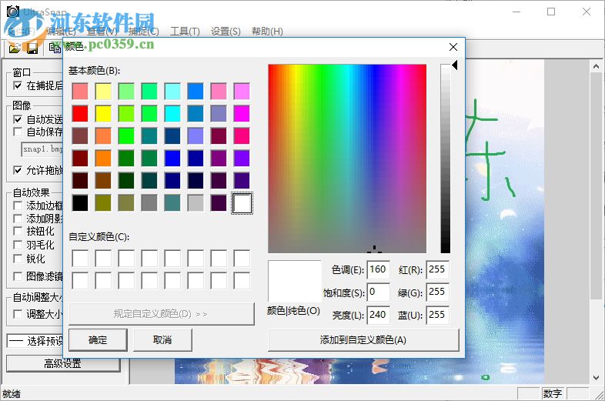Enable the 羽毛化 checkbox
Viewport: 605px width, 401px height.
[x=18, y=245]
